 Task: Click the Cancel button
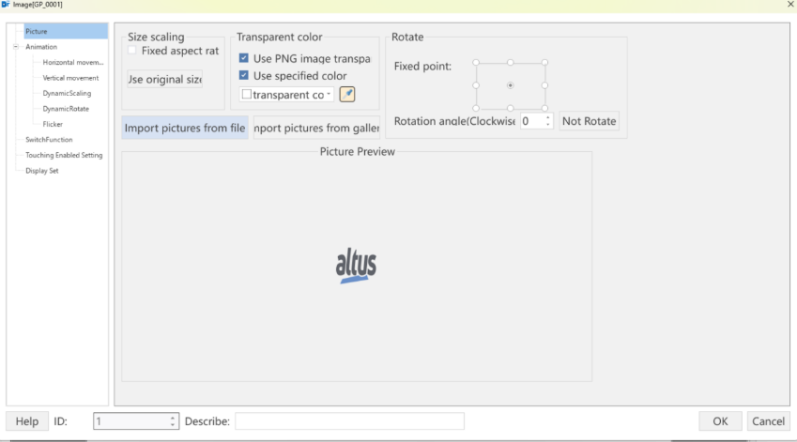(x=768, y=421)
